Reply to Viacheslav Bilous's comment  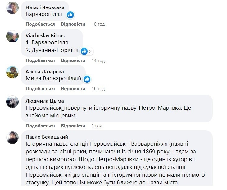(73, 60)
